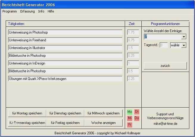Click the time field showing 0.75
This screenshot has height=137, width=195.
pyautogui.click(x=133, y=40)
